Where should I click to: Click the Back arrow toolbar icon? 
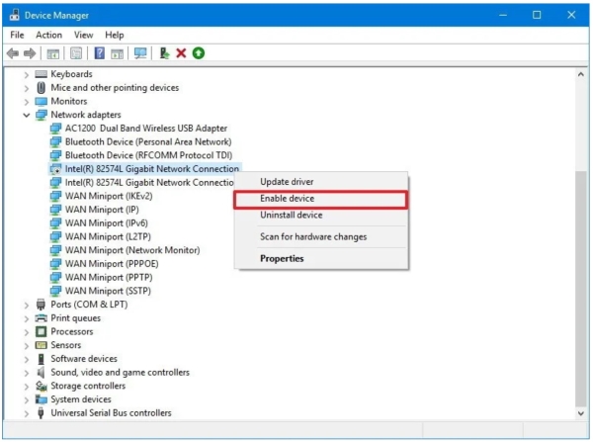pyautogui.click(x=13, y=53)
